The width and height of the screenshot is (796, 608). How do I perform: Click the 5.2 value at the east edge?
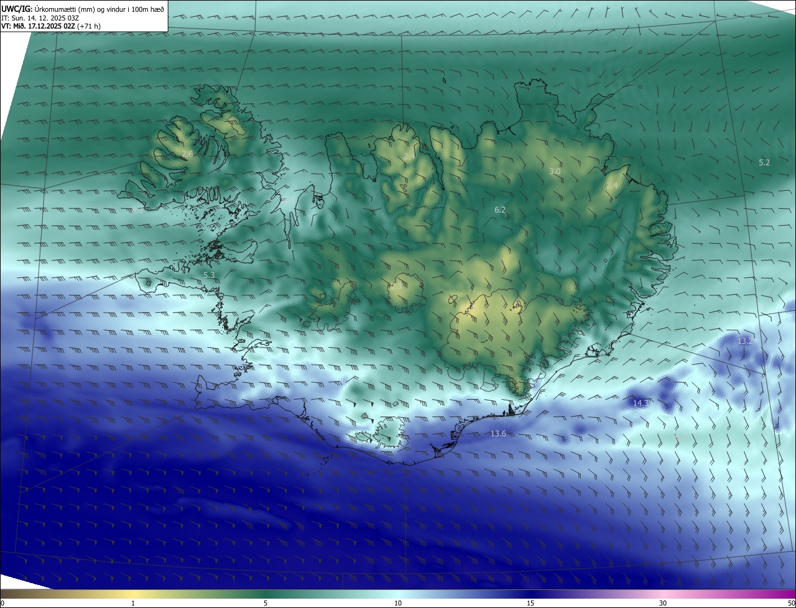pos(764,162)
